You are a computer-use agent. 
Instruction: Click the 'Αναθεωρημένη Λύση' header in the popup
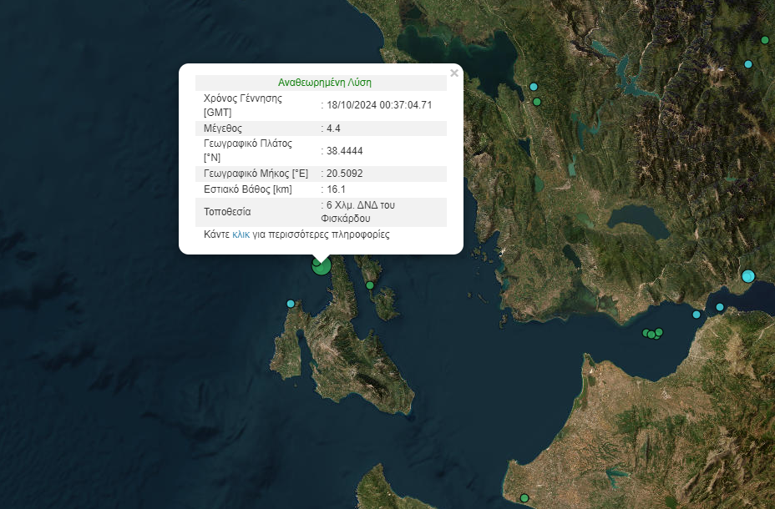click(324, 83)
